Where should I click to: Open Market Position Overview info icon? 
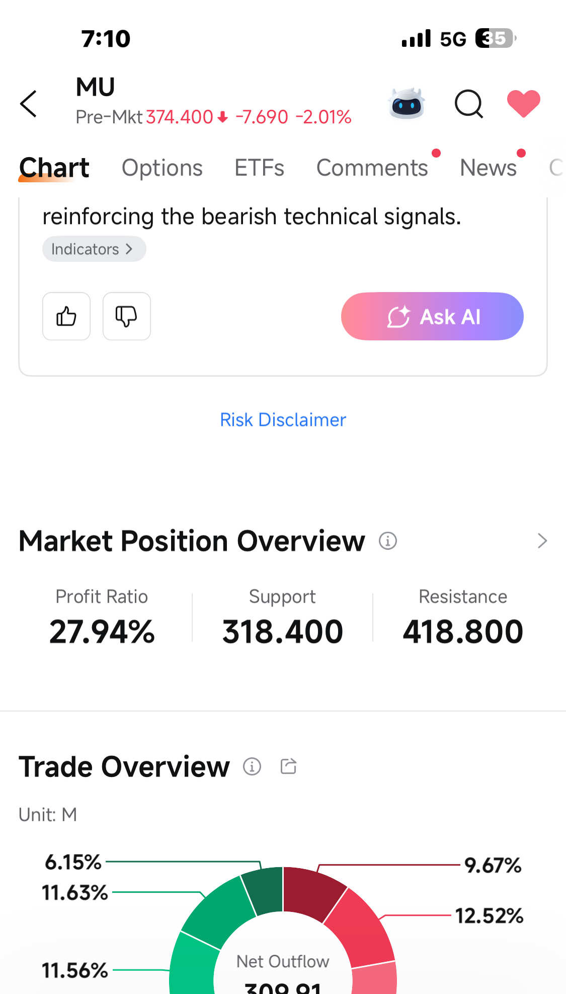point(387,541)
